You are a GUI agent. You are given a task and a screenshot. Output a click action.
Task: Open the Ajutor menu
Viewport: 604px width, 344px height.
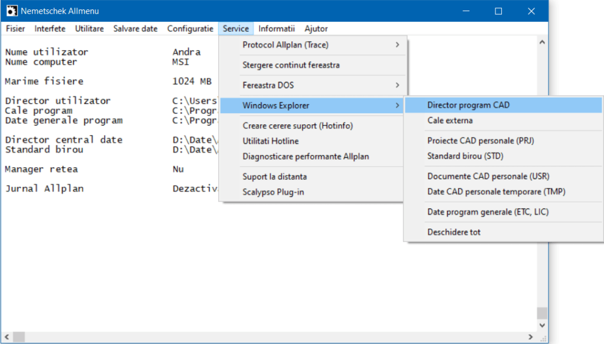(x=316, y=28)
